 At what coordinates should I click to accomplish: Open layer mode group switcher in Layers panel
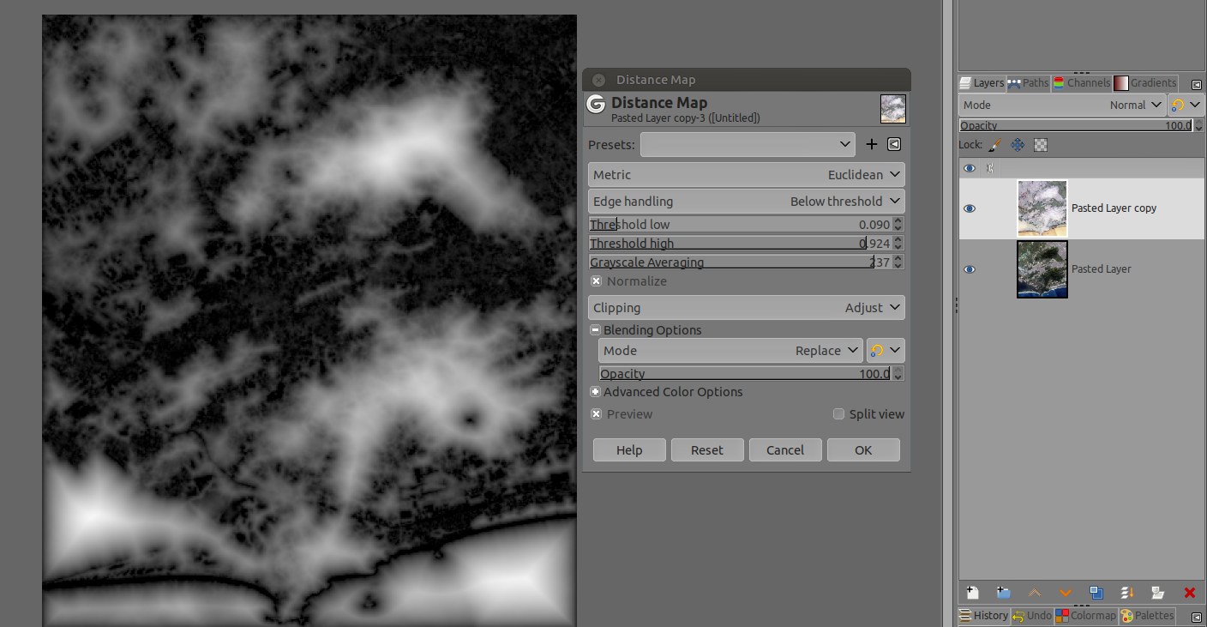(x=1187, y=106)
